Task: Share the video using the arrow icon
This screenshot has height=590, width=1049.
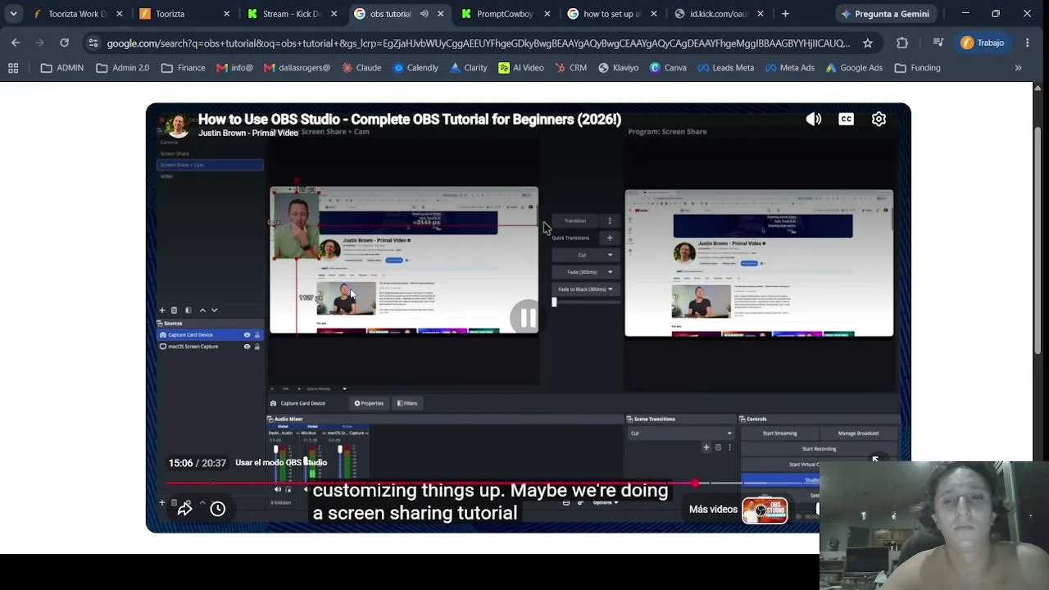Action: click(x=184, y=509)
